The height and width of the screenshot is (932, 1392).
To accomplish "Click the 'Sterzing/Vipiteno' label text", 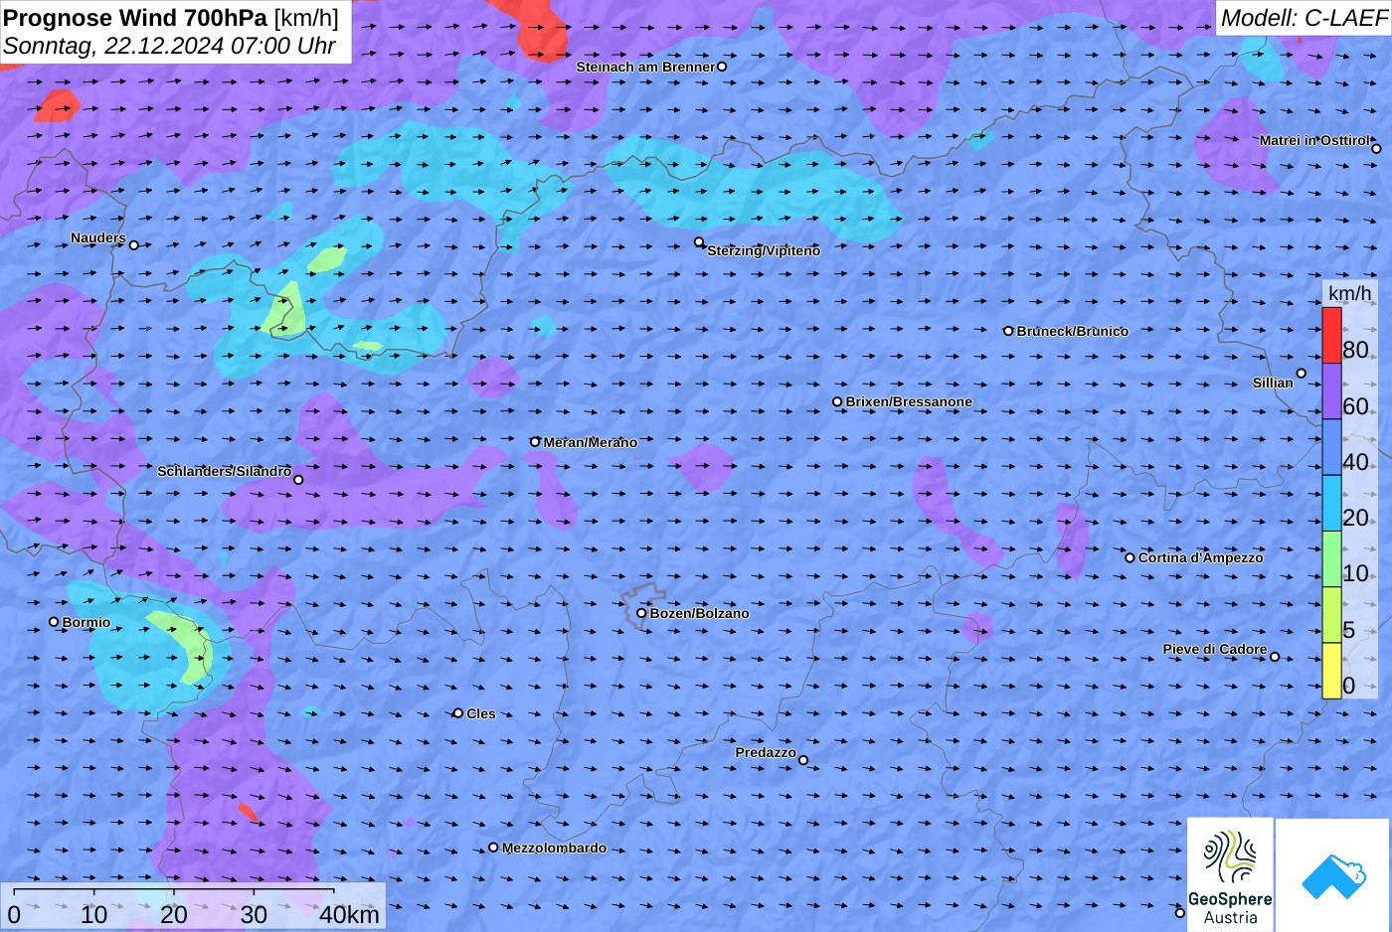I will 764,250.
